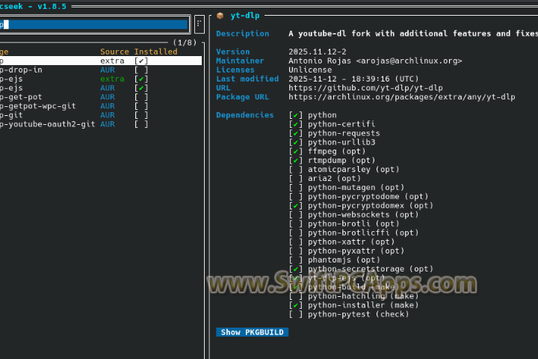Click the checkbox beside python-certifi dependency

click(295, 124)
